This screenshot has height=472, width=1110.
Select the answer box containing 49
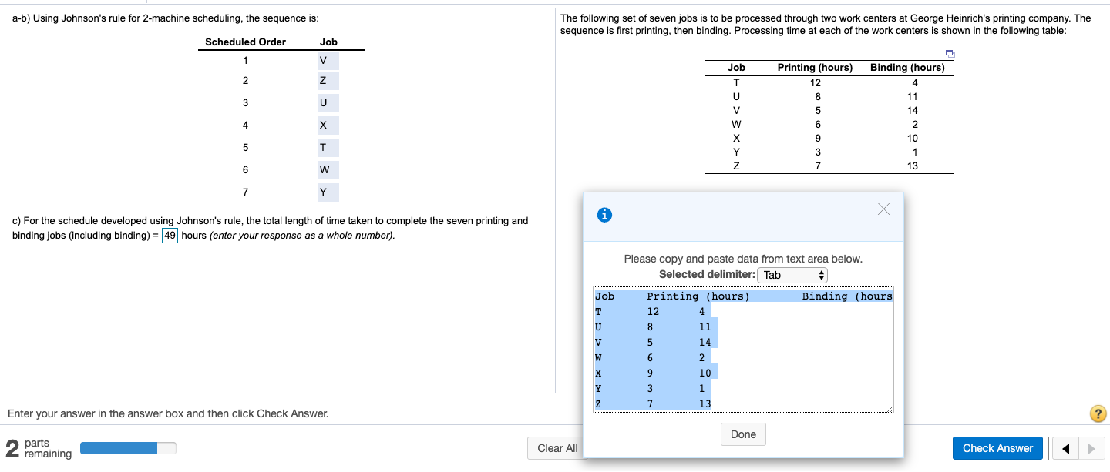(x=169, y=236)
